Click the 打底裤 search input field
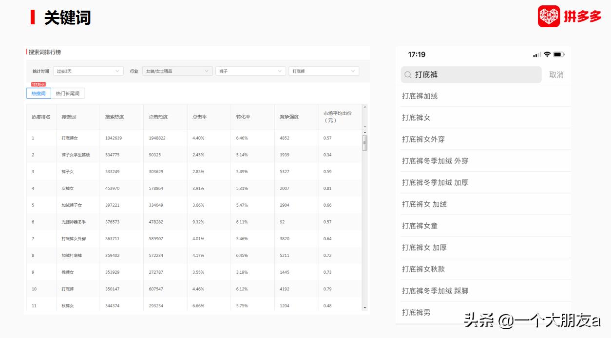 point(471,75)
